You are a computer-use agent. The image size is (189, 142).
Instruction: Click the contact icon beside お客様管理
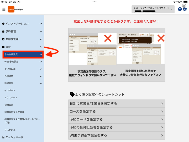click(3, 39)
